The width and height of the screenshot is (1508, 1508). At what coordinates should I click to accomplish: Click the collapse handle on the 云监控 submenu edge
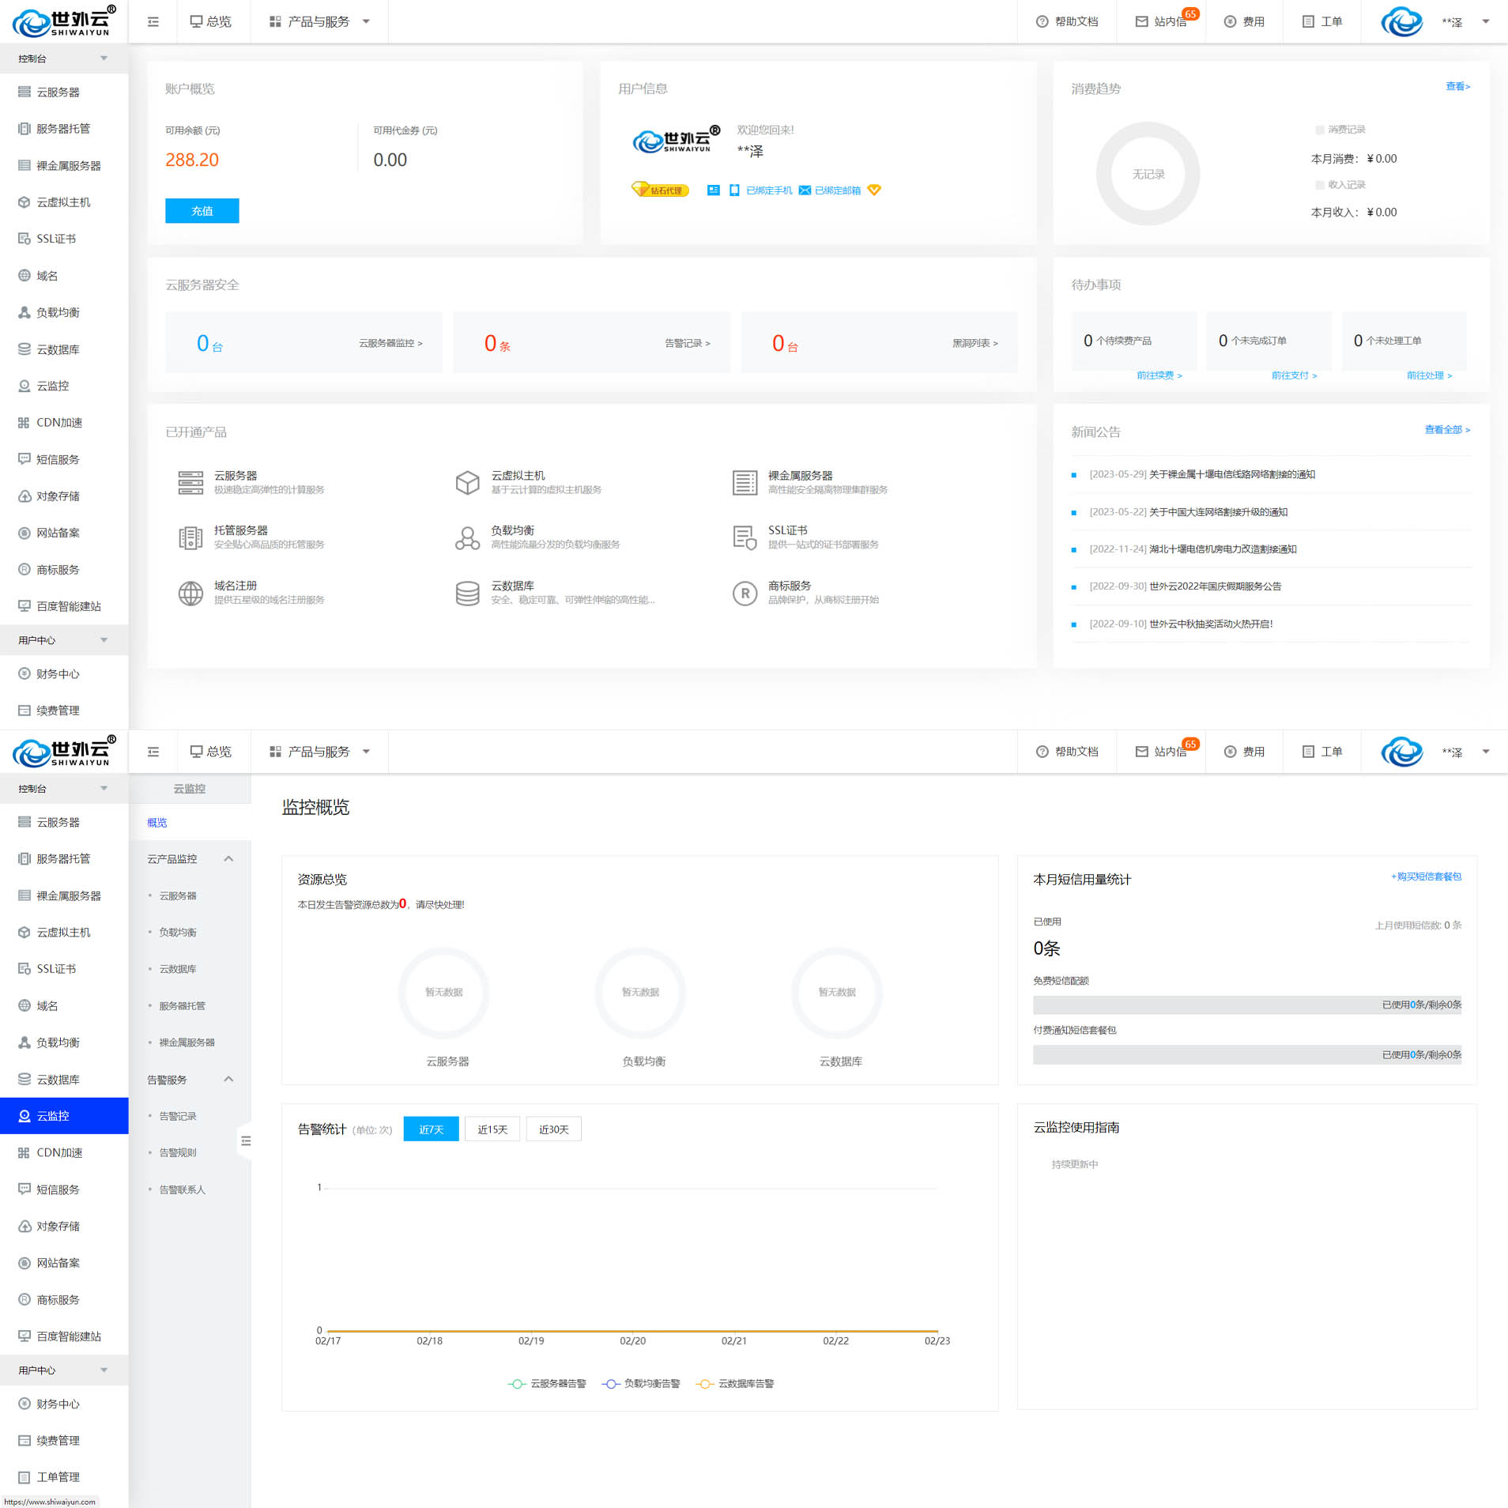(245, 1140)
